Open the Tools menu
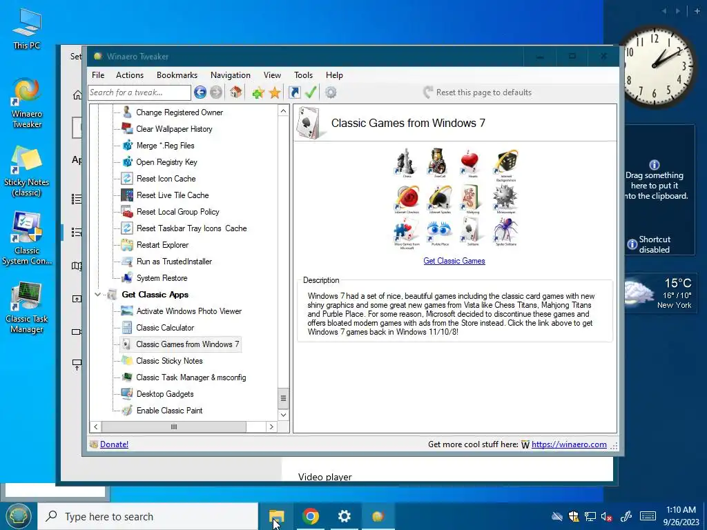The width and height of the screenshot is (707, 530). click(x=304, y=75)
